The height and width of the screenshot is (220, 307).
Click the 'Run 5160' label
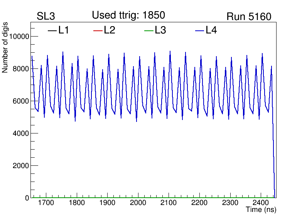249,17
